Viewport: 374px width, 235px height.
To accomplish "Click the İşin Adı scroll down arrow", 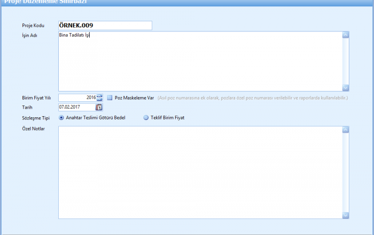I will pyautogui.click(x=345, y=87).
